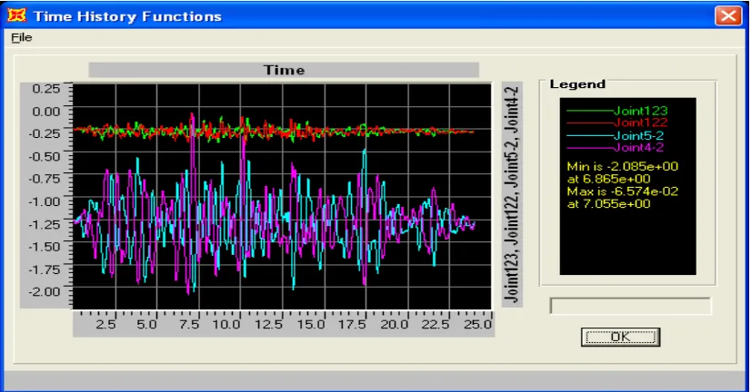
Task: Click the 17.5 x-axis value
Action: pyautogui.click(x=352, y=325)
